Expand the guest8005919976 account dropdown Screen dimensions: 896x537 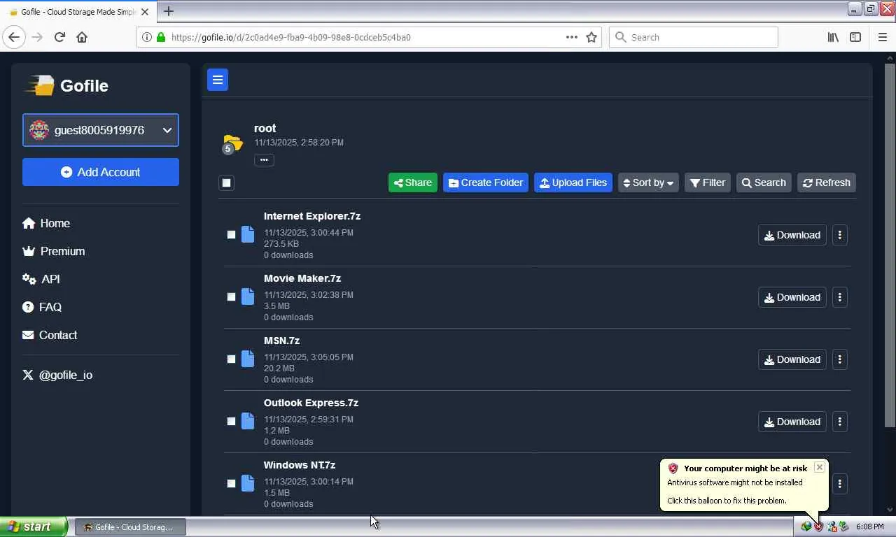pos(101,130)
